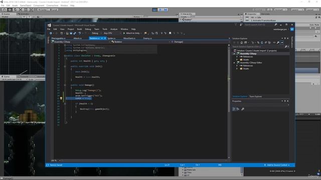Click the Save icon in Visual Studio

pos(71,33)
